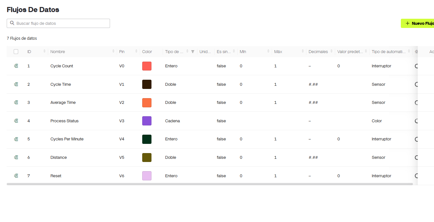Click the horizontal scrollbar below the table
The height and width of the screenshot is (222, 434).
[x=210, y=184]
